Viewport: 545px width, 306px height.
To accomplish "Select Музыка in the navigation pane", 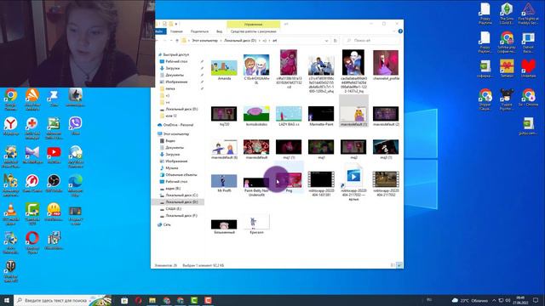I will tap(172, 168).
